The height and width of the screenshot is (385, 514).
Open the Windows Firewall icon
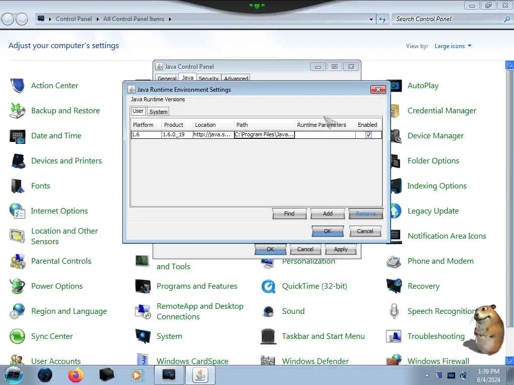tap(394, 360)
